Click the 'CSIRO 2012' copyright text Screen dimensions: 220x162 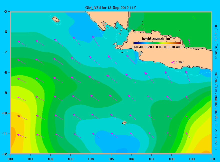216,138
